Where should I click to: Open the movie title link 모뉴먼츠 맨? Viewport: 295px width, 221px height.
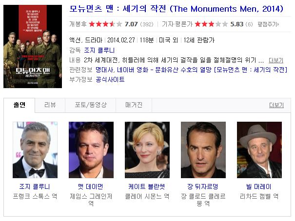click(x=176, y=9)
